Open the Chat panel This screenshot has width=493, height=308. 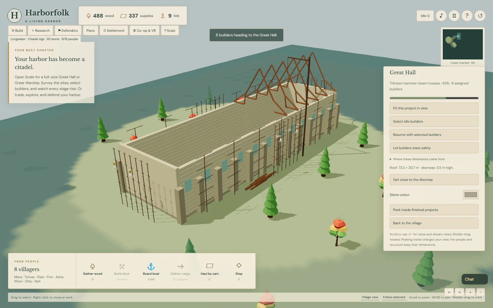(475, 279)
